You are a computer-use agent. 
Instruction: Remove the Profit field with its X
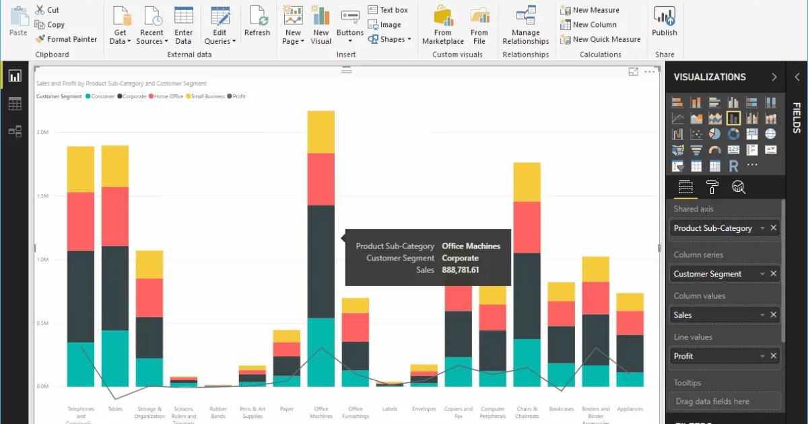[x=773, y=355]
